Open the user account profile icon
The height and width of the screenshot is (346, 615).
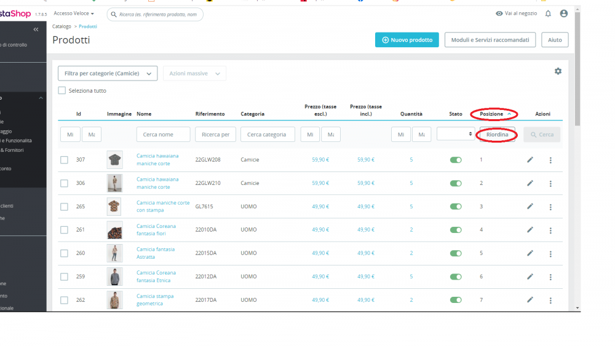[x=563, y=14]
